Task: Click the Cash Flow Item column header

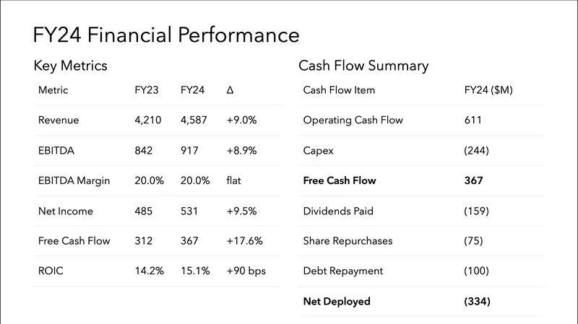Action: (x=339, y=90)
